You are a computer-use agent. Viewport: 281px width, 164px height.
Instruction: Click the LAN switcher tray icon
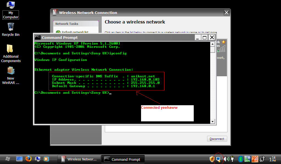[x=248, y=159]
